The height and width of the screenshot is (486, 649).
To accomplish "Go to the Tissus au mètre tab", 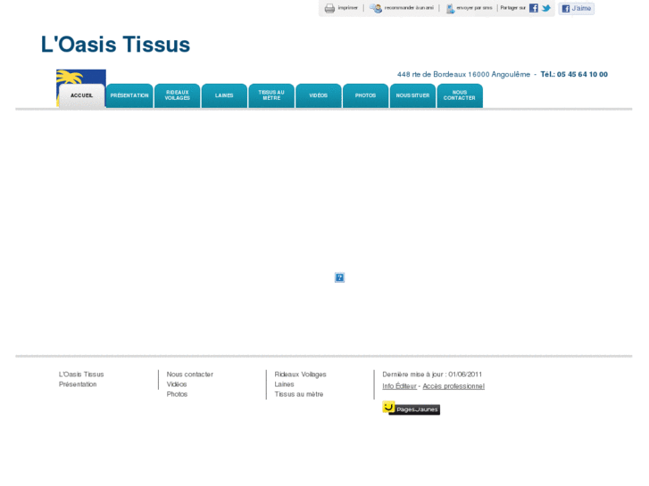I will click(271, 95).
